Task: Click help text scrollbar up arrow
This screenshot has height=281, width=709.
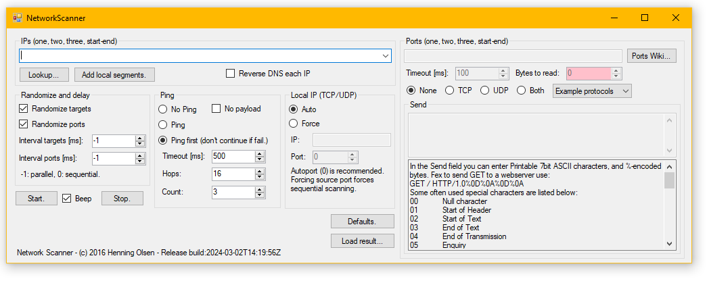Action: (670, 165)
